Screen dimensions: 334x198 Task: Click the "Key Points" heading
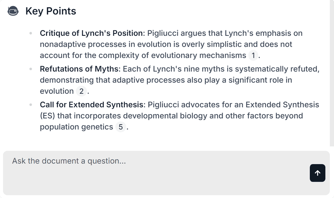pyautogui.click(x=51, y=11)
